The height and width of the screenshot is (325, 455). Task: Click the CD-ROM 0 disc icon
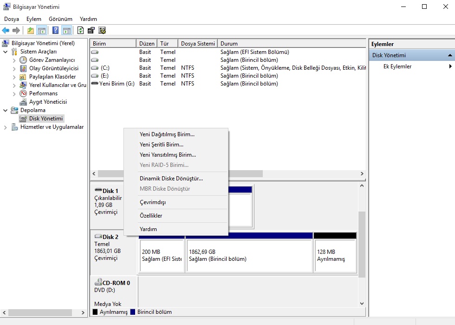(98, 282)
